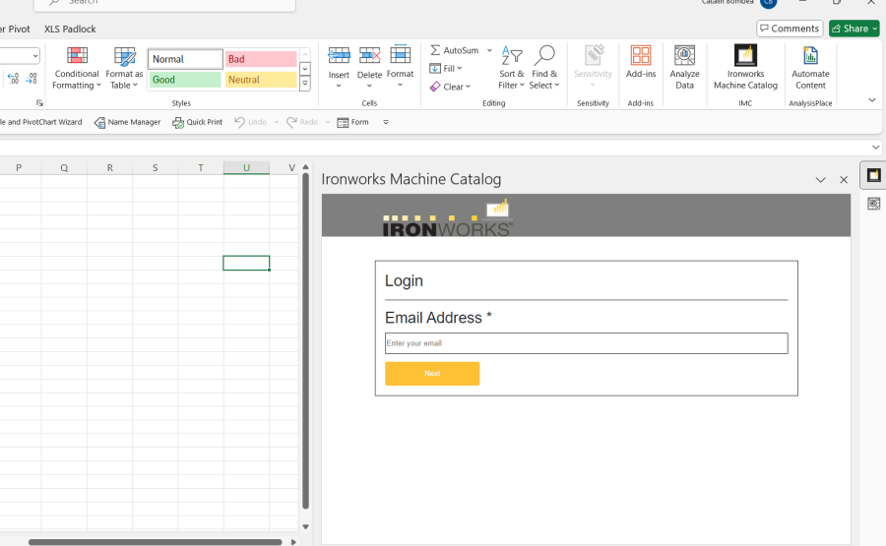Open Sort & Filter menu
Viewport: 886px width, 546px height.
511,68
